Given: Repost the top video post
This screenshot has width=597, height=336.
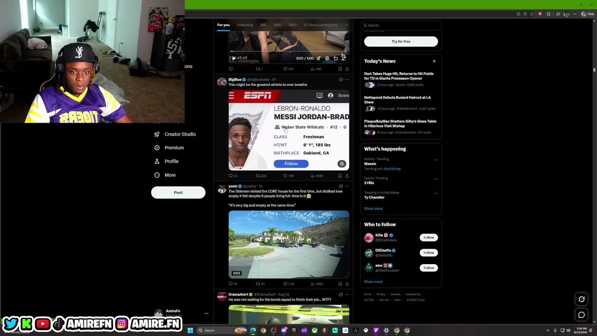Looking at the screenshot, I should (258, 69).
